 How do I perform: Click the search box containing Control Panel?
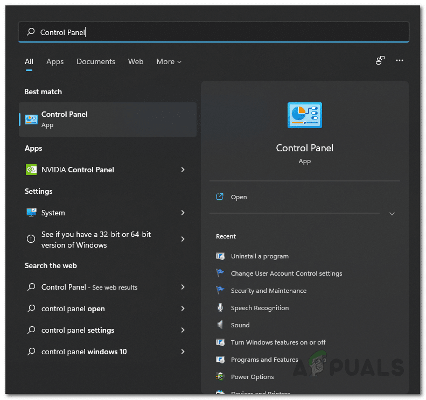pyautogui.click(x=215, y=32)
